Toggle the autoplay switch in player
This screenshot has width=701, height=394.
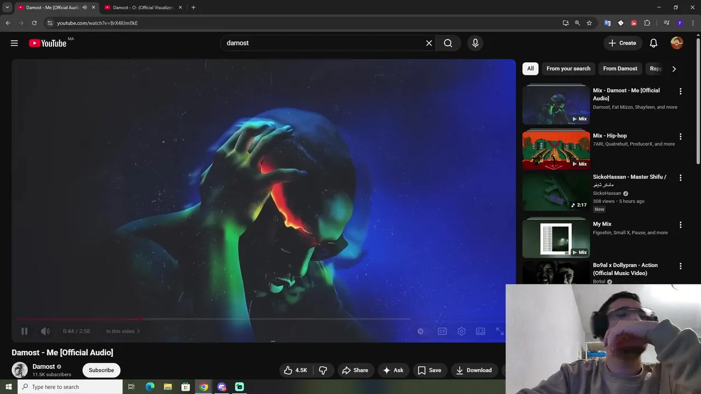point(420,331)
